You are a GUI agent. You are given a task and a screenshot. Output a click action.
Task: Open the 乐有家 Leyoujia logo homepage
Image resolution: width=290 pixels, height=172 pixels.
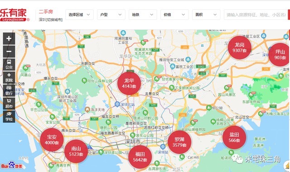pos(14,15)
